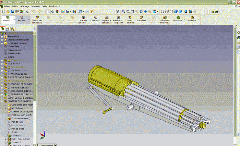Click the Zoom to fit magnifier icon
240x146 pixels.
tap(123, 12)
